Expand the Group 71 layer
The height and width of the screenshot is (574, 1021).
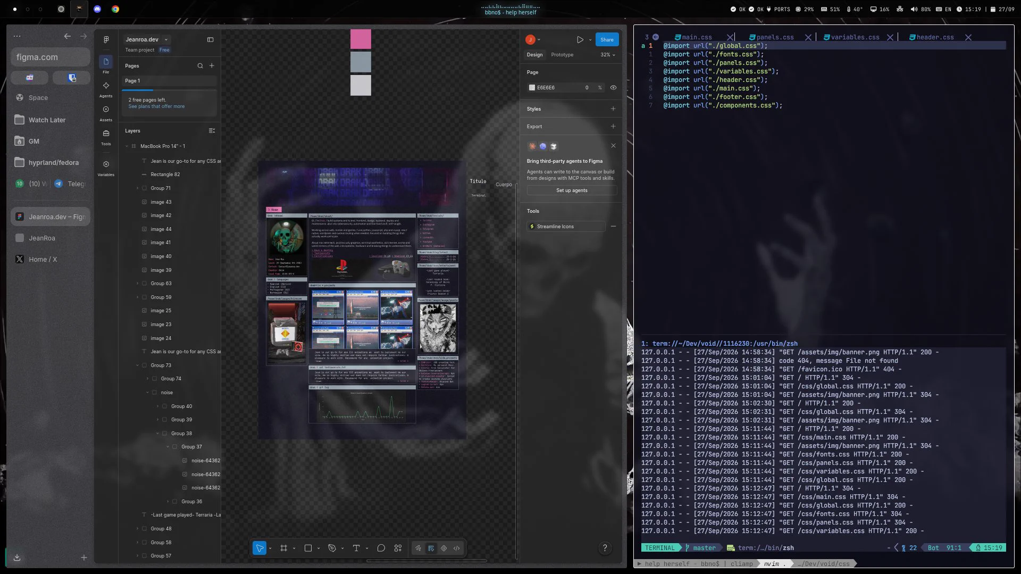click(x=137, y=188)
